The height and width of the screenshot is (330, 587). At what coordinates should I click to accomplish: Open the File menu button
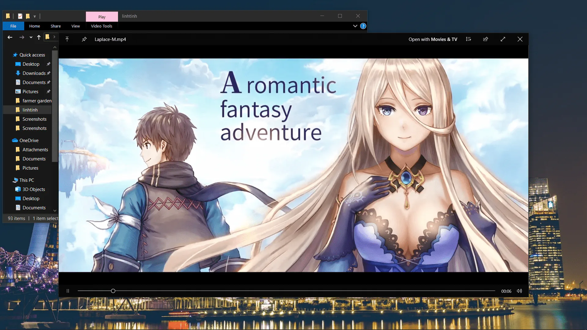click(x=13, y=26)
